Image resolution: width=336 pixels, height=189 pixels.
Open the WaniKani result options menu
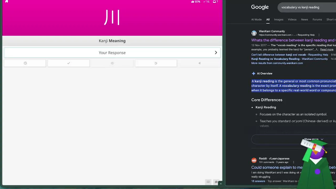(x=319, y=35)
